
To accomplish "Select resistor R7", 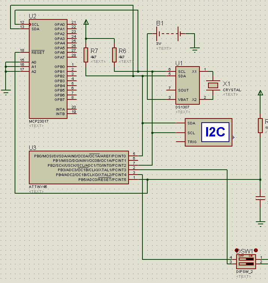I will 86,55.
